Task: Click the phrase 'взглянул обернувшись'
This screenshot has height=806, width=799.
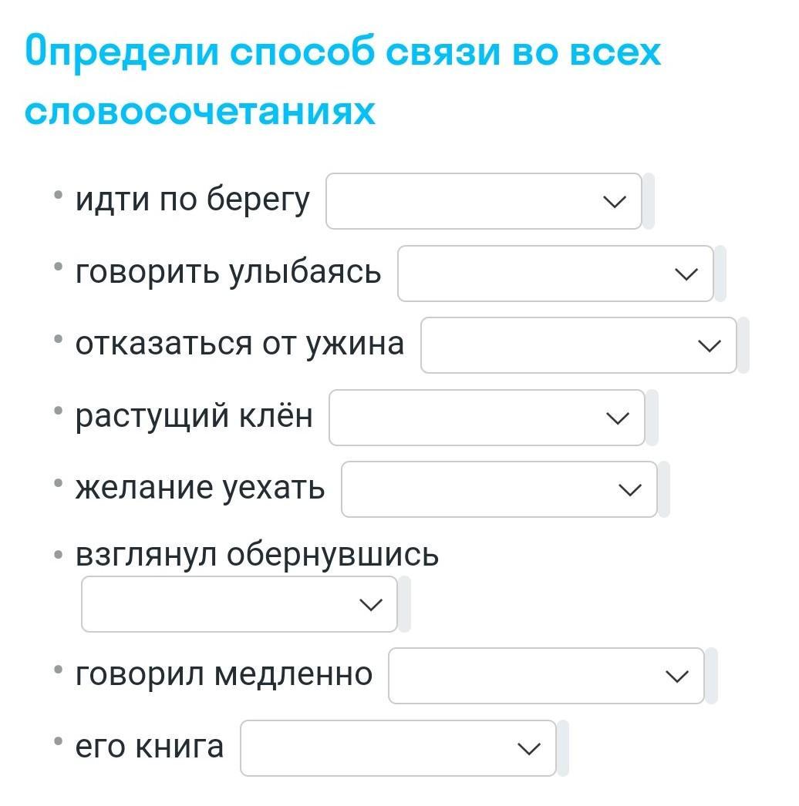Action: (257, 555)
